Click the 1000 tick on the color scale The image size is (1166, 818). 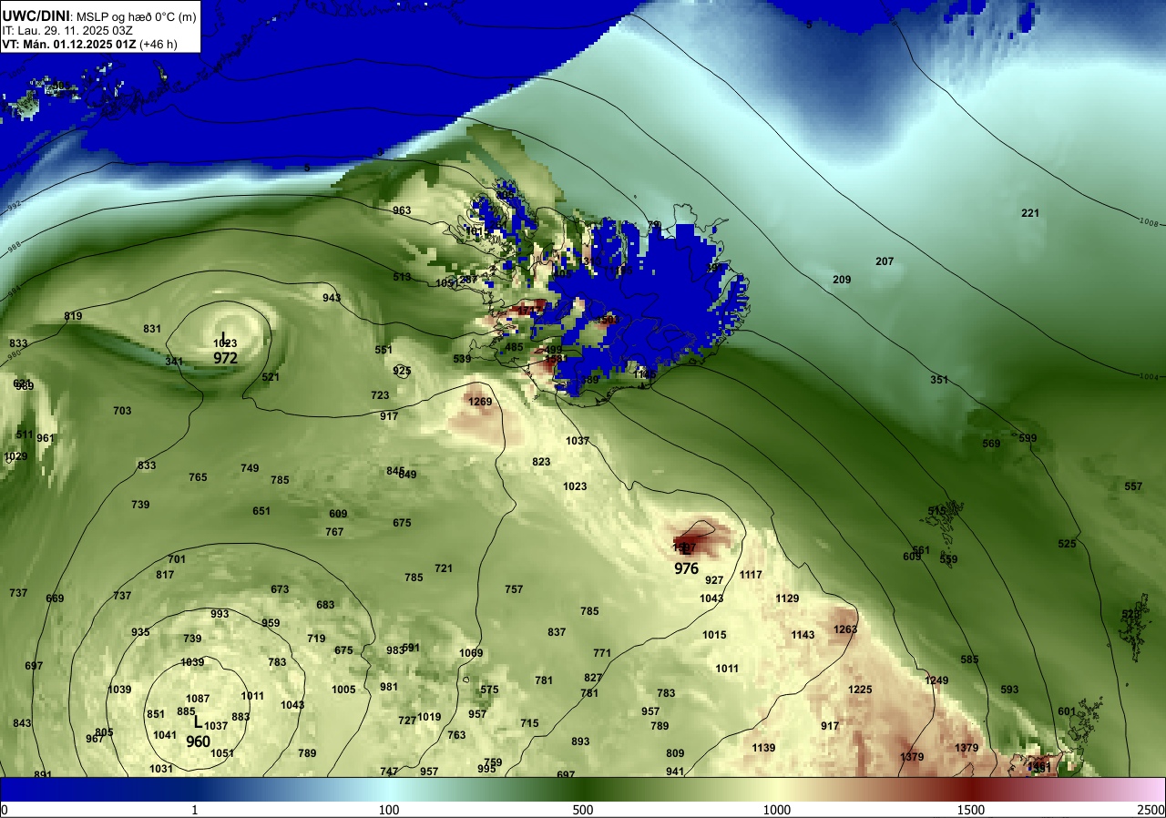[776, 810]
